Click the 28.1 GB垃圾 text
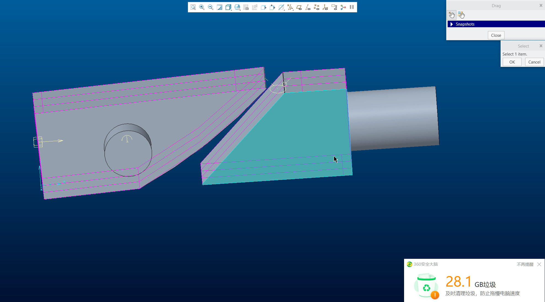 pos(471,282)
